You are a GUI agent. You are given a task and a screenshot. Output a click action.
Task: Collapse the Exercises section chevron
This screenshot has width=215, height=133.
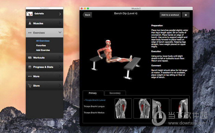coord(60,32)
